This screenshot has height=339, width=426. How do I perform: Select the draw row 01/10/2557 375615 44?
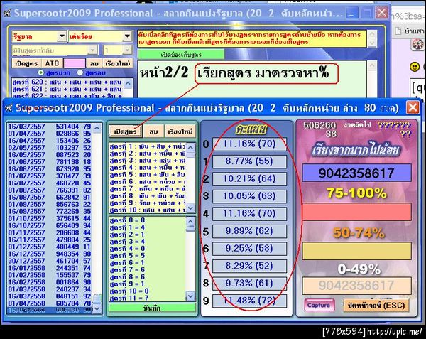click(x=50, y=218)
